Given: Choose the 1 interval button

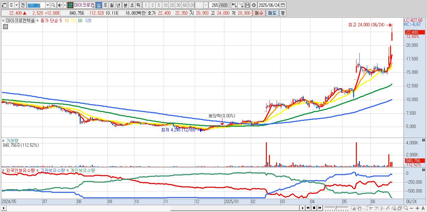Looking at the screenshot, I should click(x=145, y=5).
